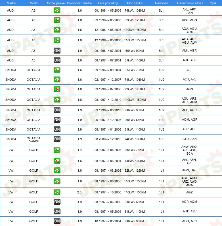Click the Moc silnika column header
The image size is (222, 226).
pos(135,3)
